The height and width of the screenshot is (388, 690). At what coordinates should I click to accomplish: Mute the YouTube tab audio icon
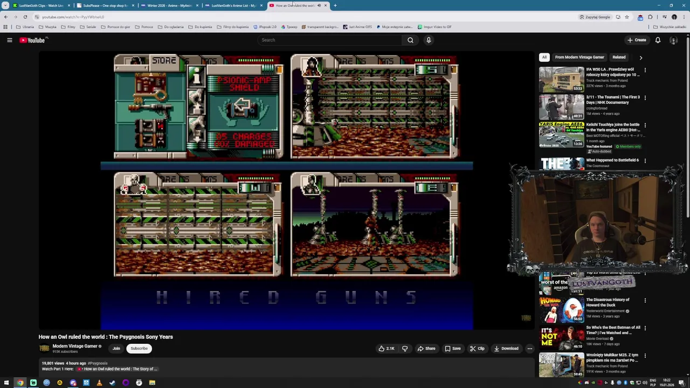click(x=319, y=5)
